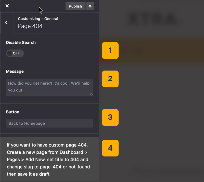This screenshot has width=204, height=182.
Task: Click the Message textarea resize handle
Action: tap(91, 94)
